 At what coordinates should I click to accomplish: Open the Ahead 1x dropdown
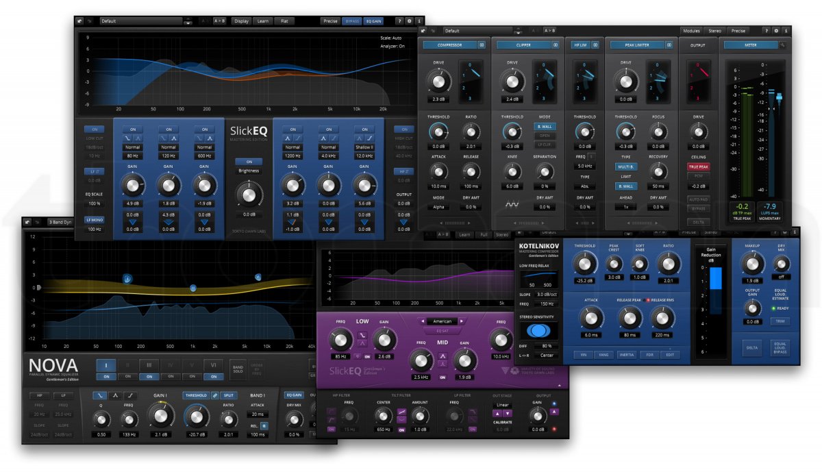click(626, 207)
